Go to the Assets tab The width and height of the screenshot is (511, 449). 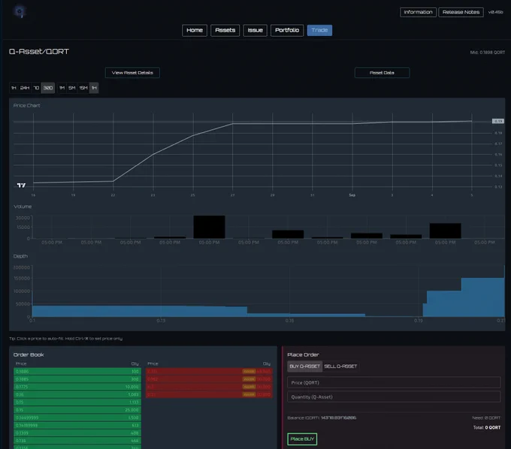click(x=225, y=30)
